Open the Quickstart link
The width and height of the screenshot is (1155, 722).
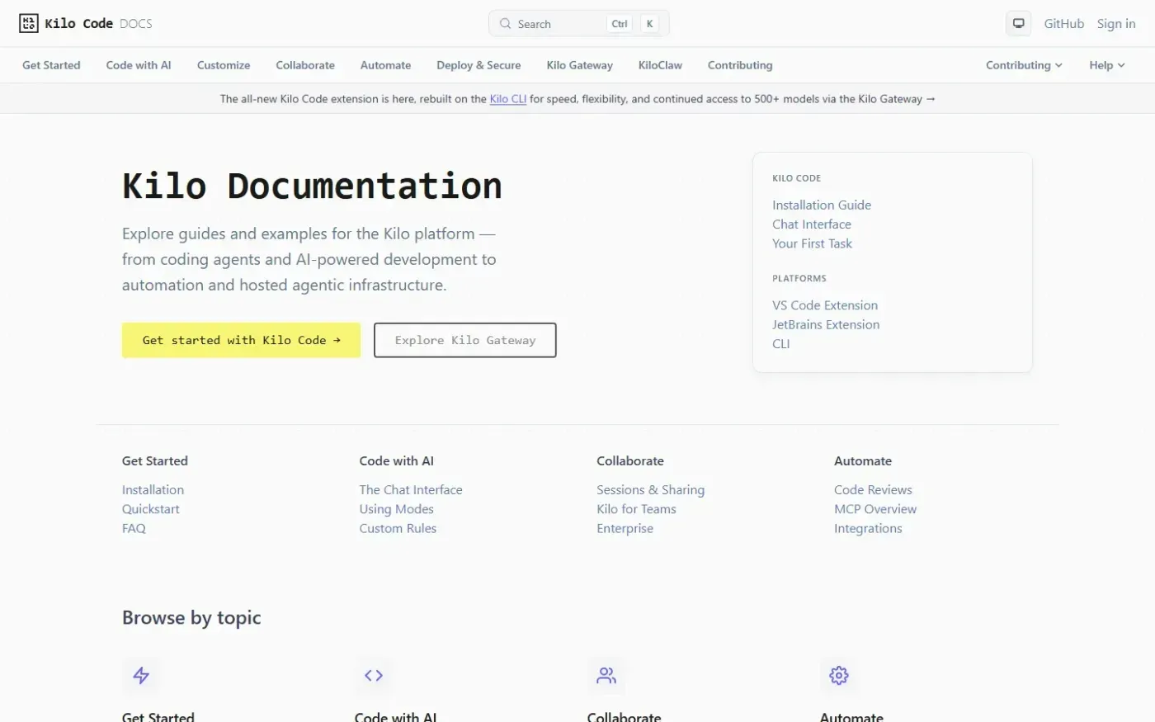pos(151,509)
